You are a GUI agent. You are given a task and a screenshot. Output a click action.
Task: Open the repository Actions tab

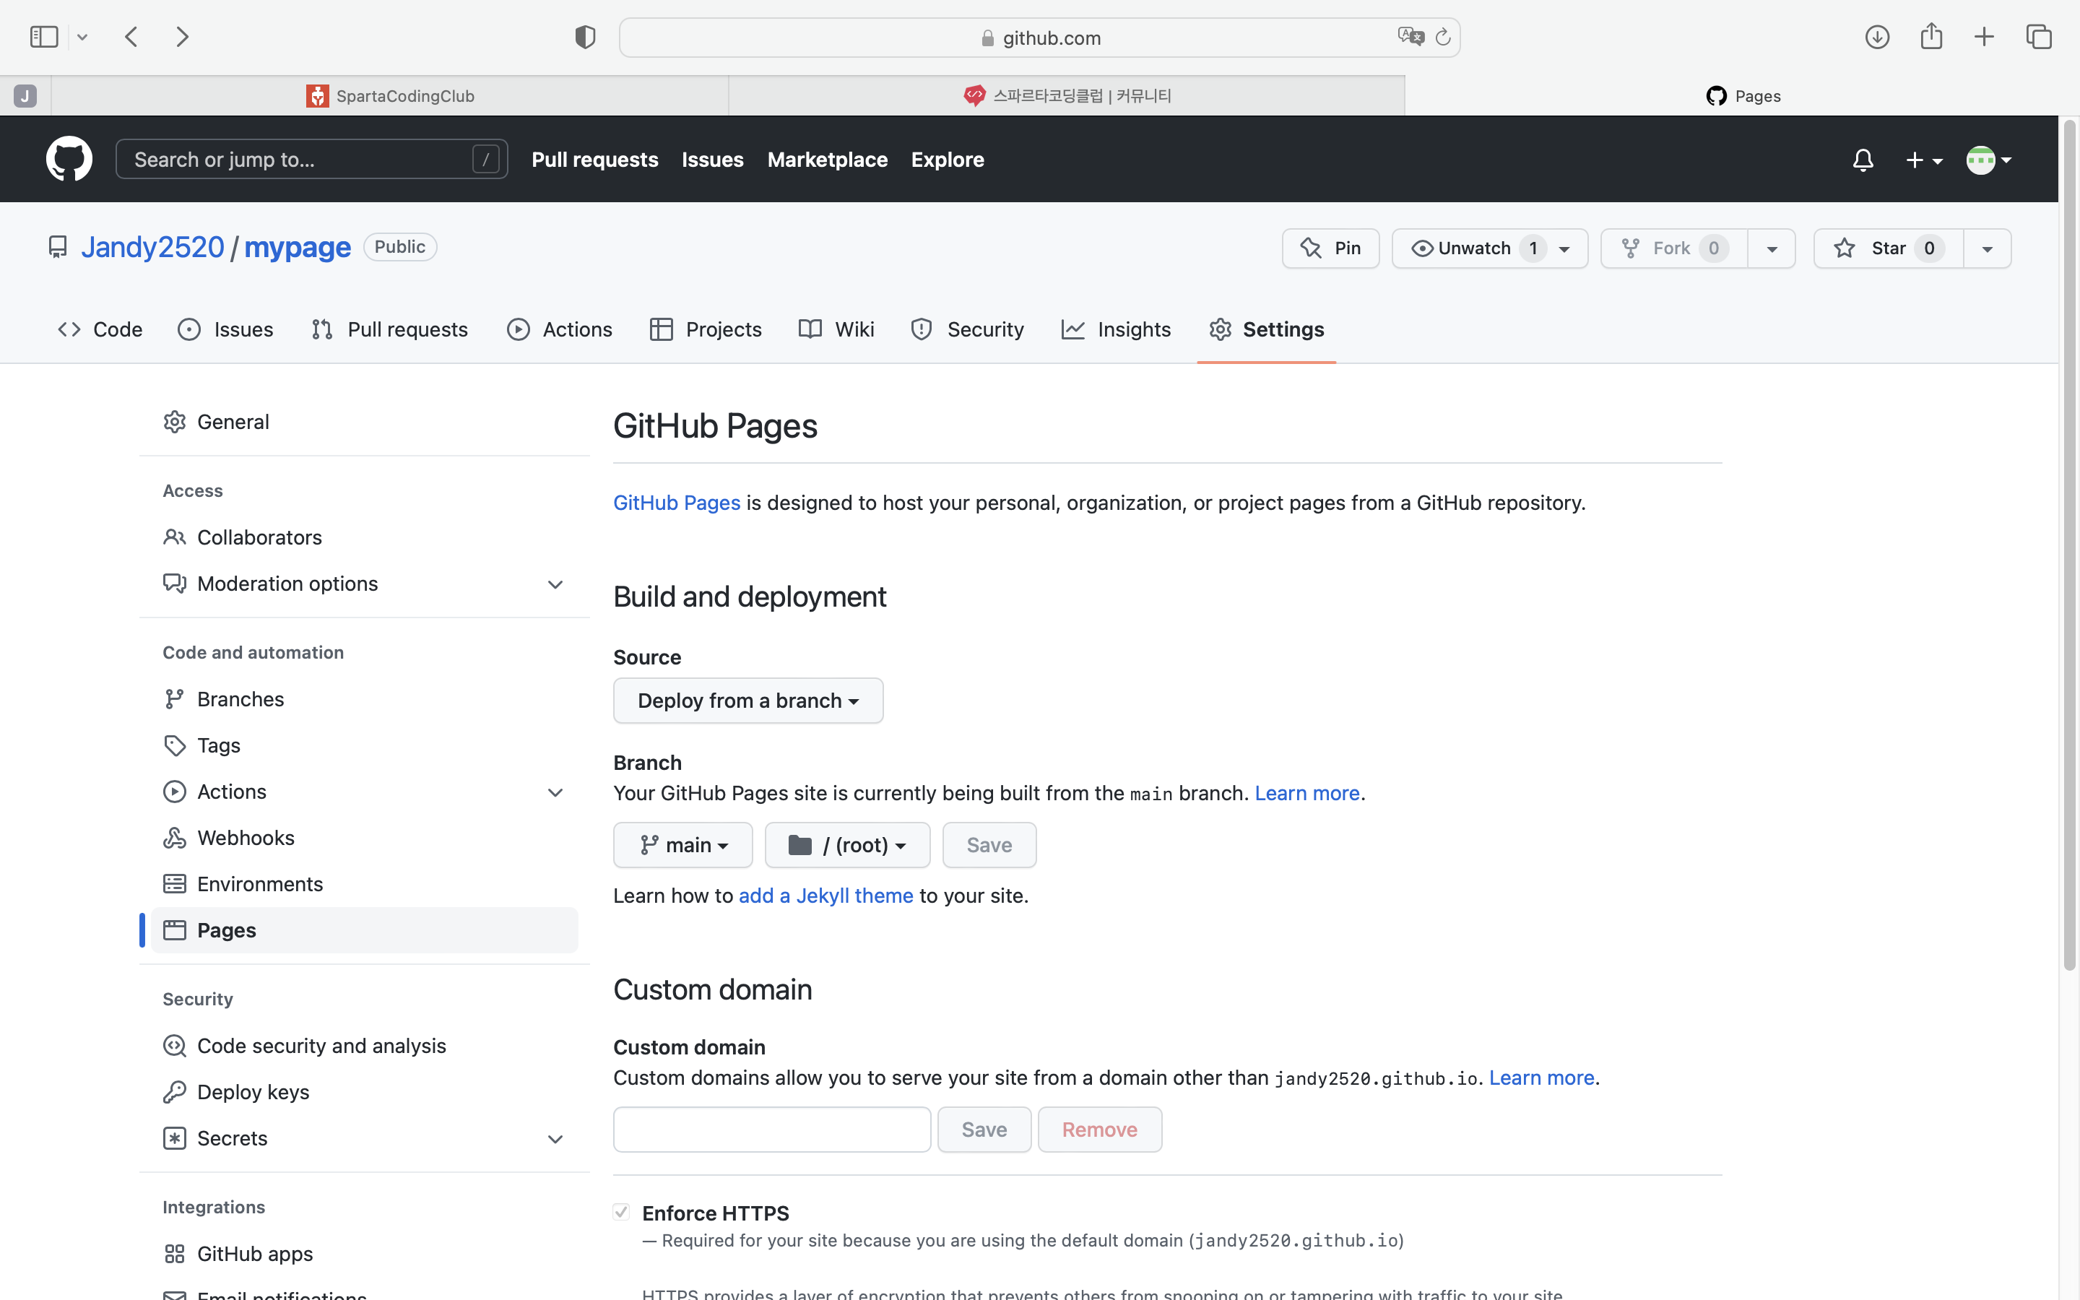pyautogui.click(x=560, y=329)
